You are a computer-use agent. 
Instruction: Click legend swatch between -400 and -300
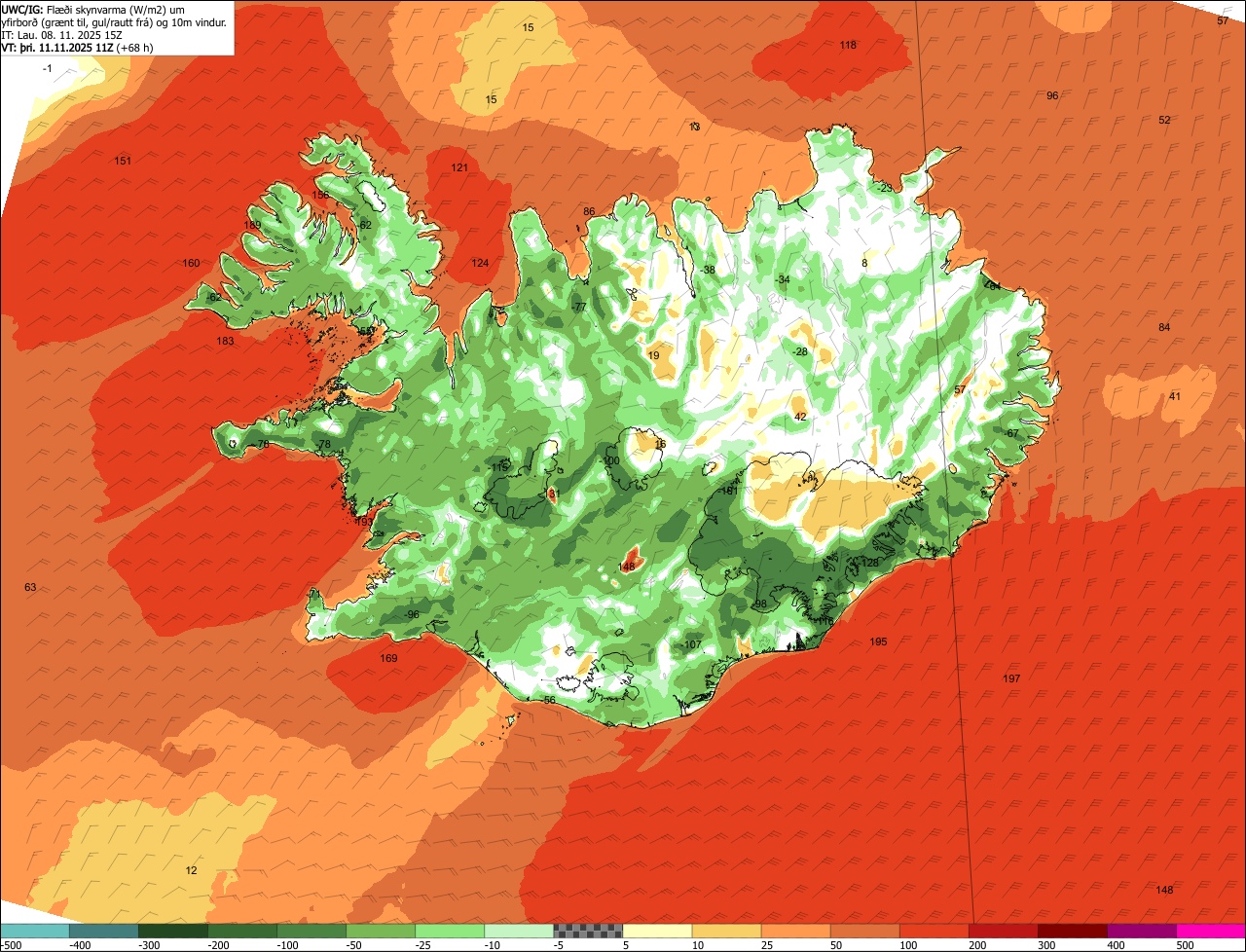[x=103, y=931]
